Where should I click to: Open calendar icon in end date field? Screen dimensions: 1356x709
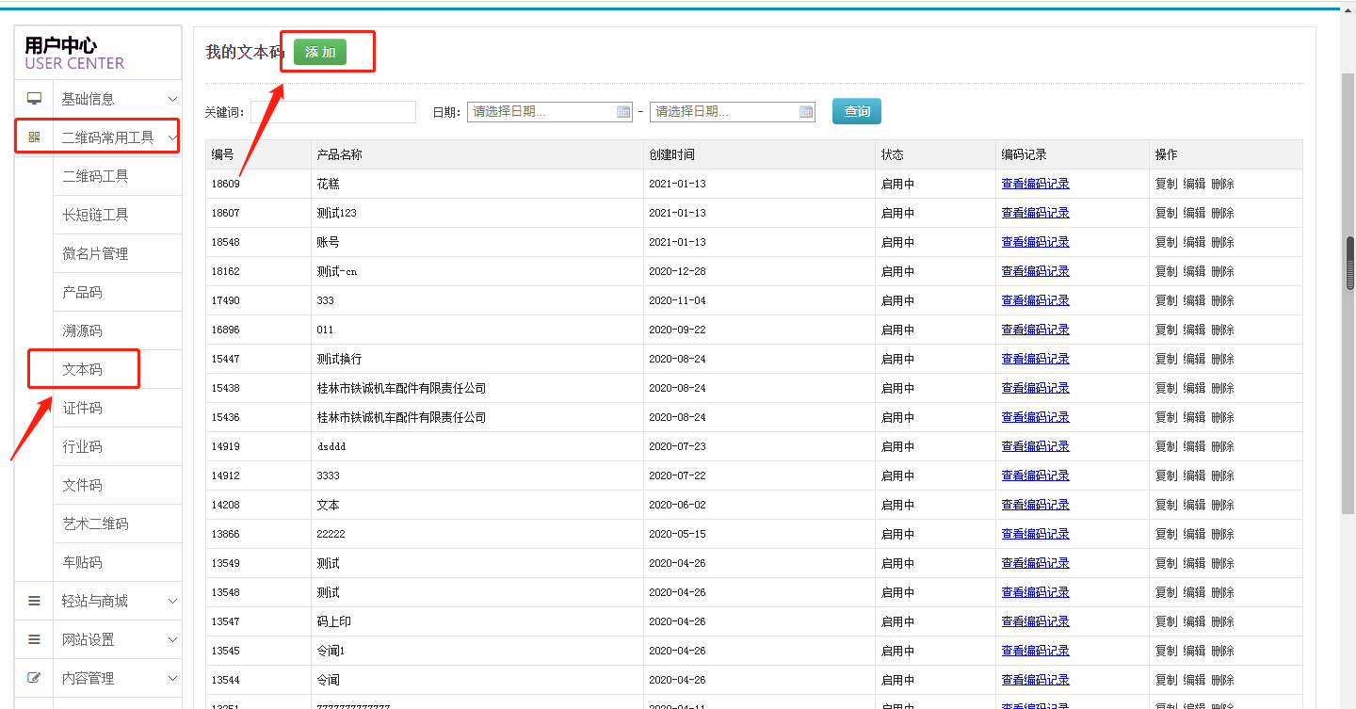(805, 112)
